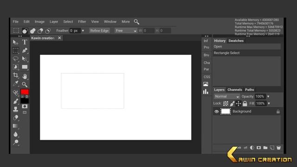Screen dimensions: 297x167
Task: Swap or reset colors small buttons
Action: point(25,96)
